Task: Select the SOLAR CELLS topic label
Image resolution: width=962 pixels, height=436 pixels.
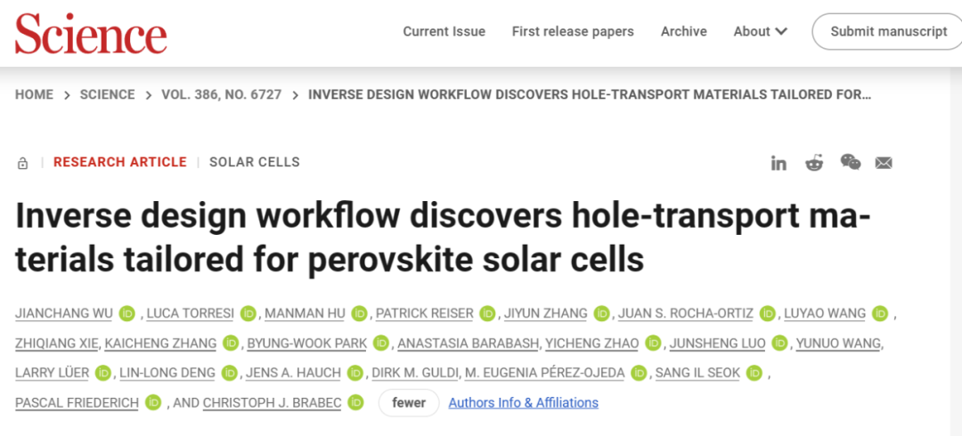Action: (x=255, y=162)
